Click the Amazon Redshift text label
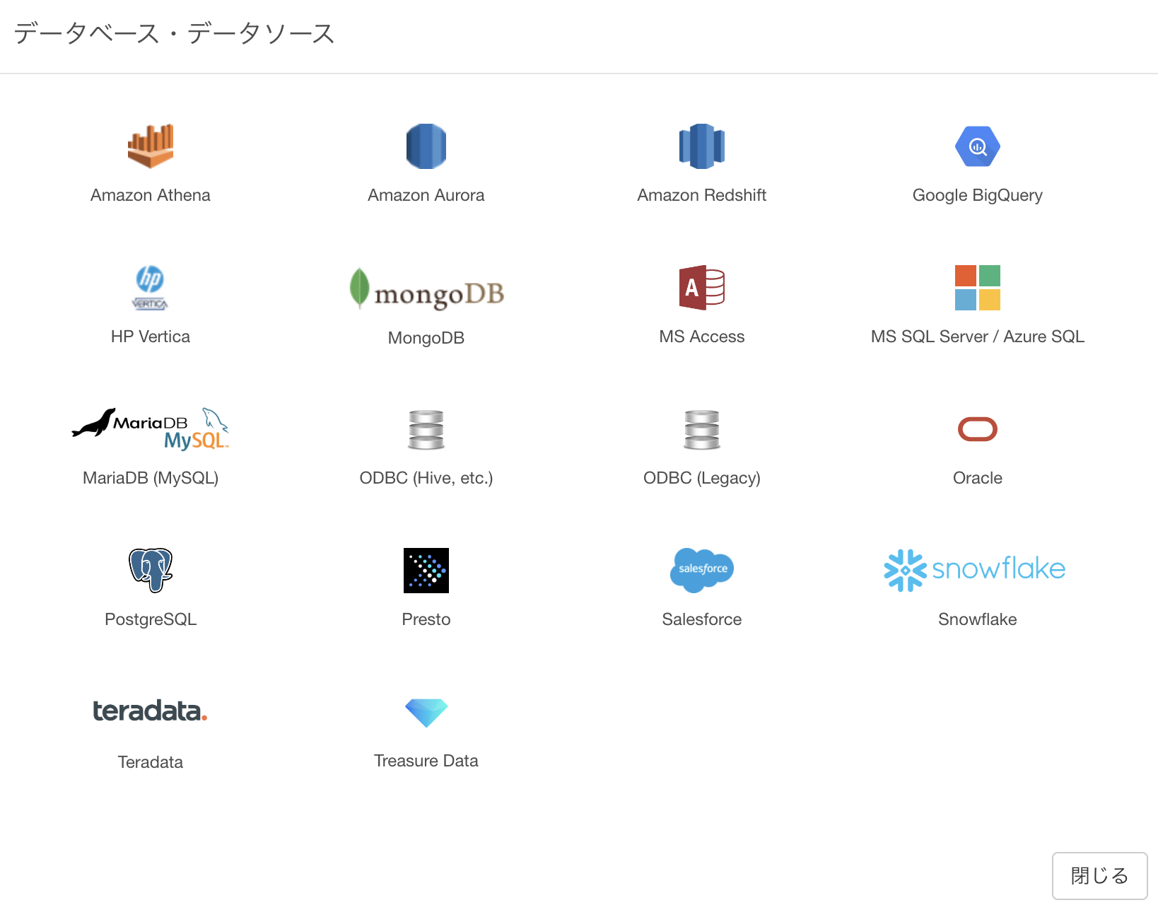This screenshot has width=1158, height=905. coord(702,195)
